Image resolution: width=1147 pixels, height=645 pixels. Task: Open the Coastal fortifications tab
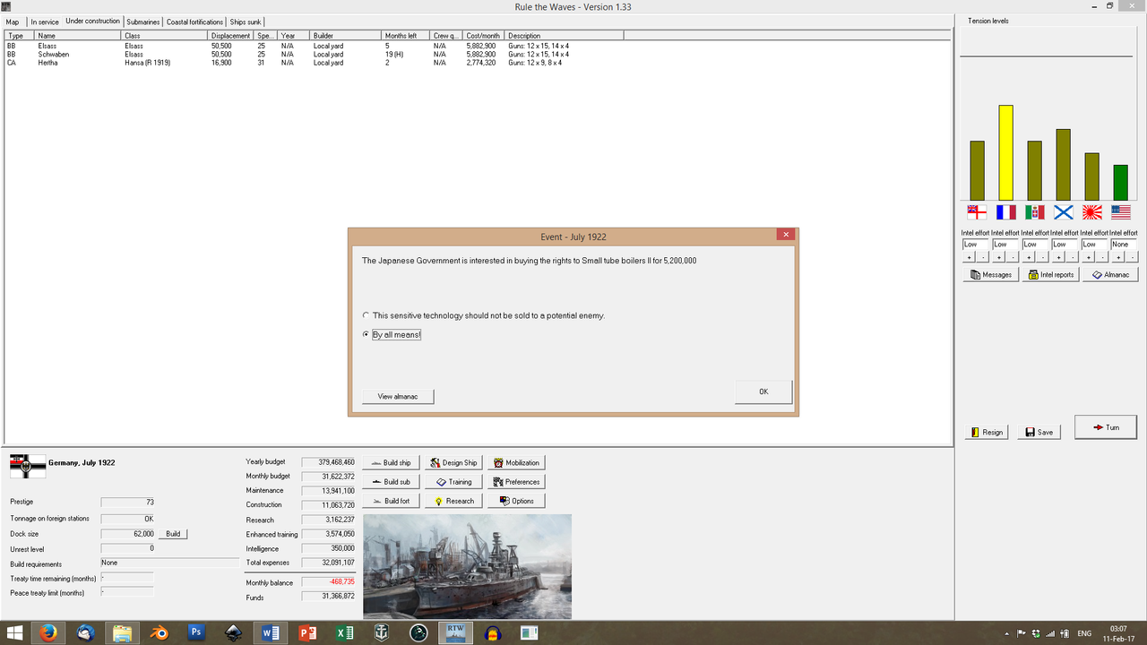point(194,21)
